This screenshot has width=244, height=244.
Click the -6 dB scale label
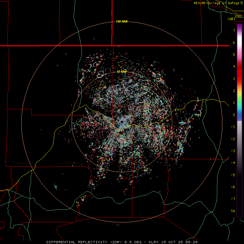[x=233, y=187]
